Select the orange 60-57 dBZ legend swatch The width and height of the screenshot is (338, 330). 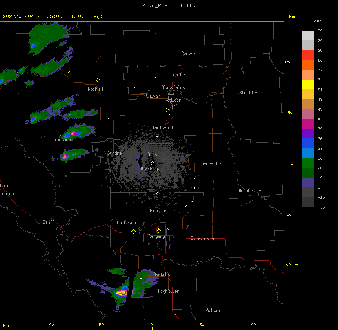point(308,65)
